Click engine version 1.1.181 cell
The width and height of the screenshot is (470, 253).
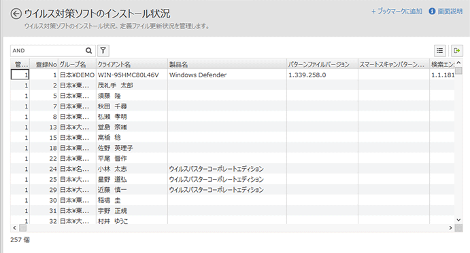(x=442, y=75)
